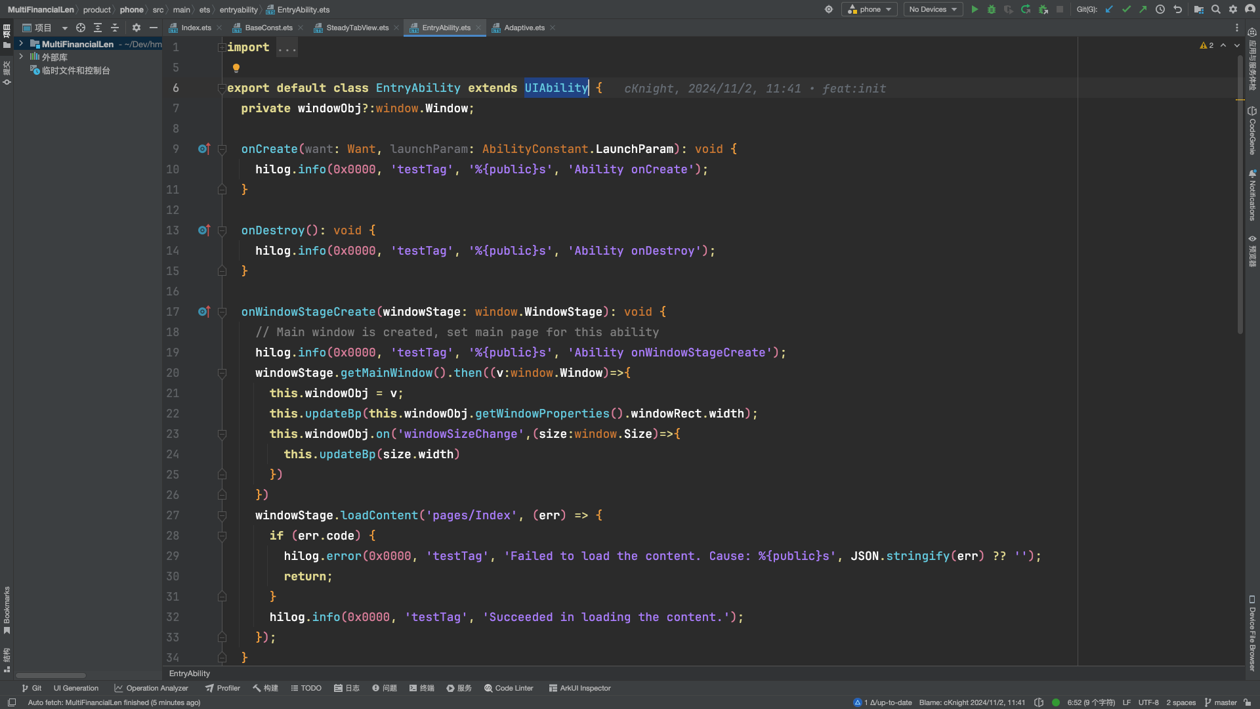Click the target locate icon beside phone selector
Viewport: 1260px width, 709px height.
pyautogui.click(x=829, y=9)
